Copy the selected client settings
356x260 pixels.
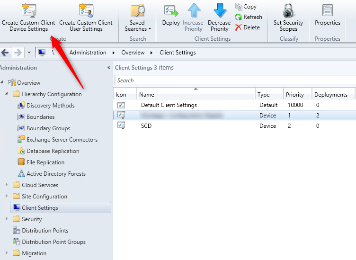246,7
